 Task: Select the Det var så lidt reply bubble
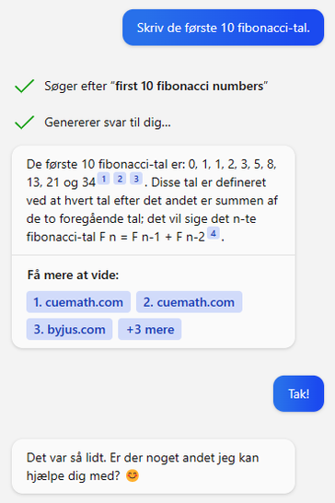tap(154, 466)
